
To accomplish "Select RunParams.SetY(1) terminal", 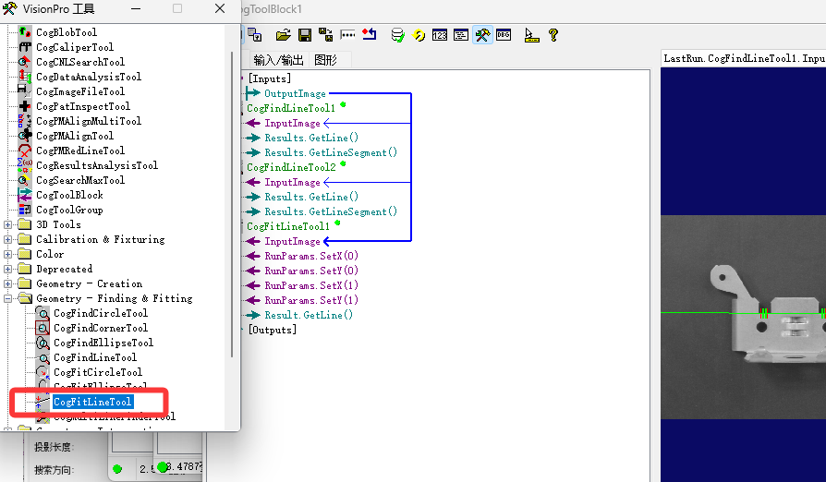I will coord(311,300).
